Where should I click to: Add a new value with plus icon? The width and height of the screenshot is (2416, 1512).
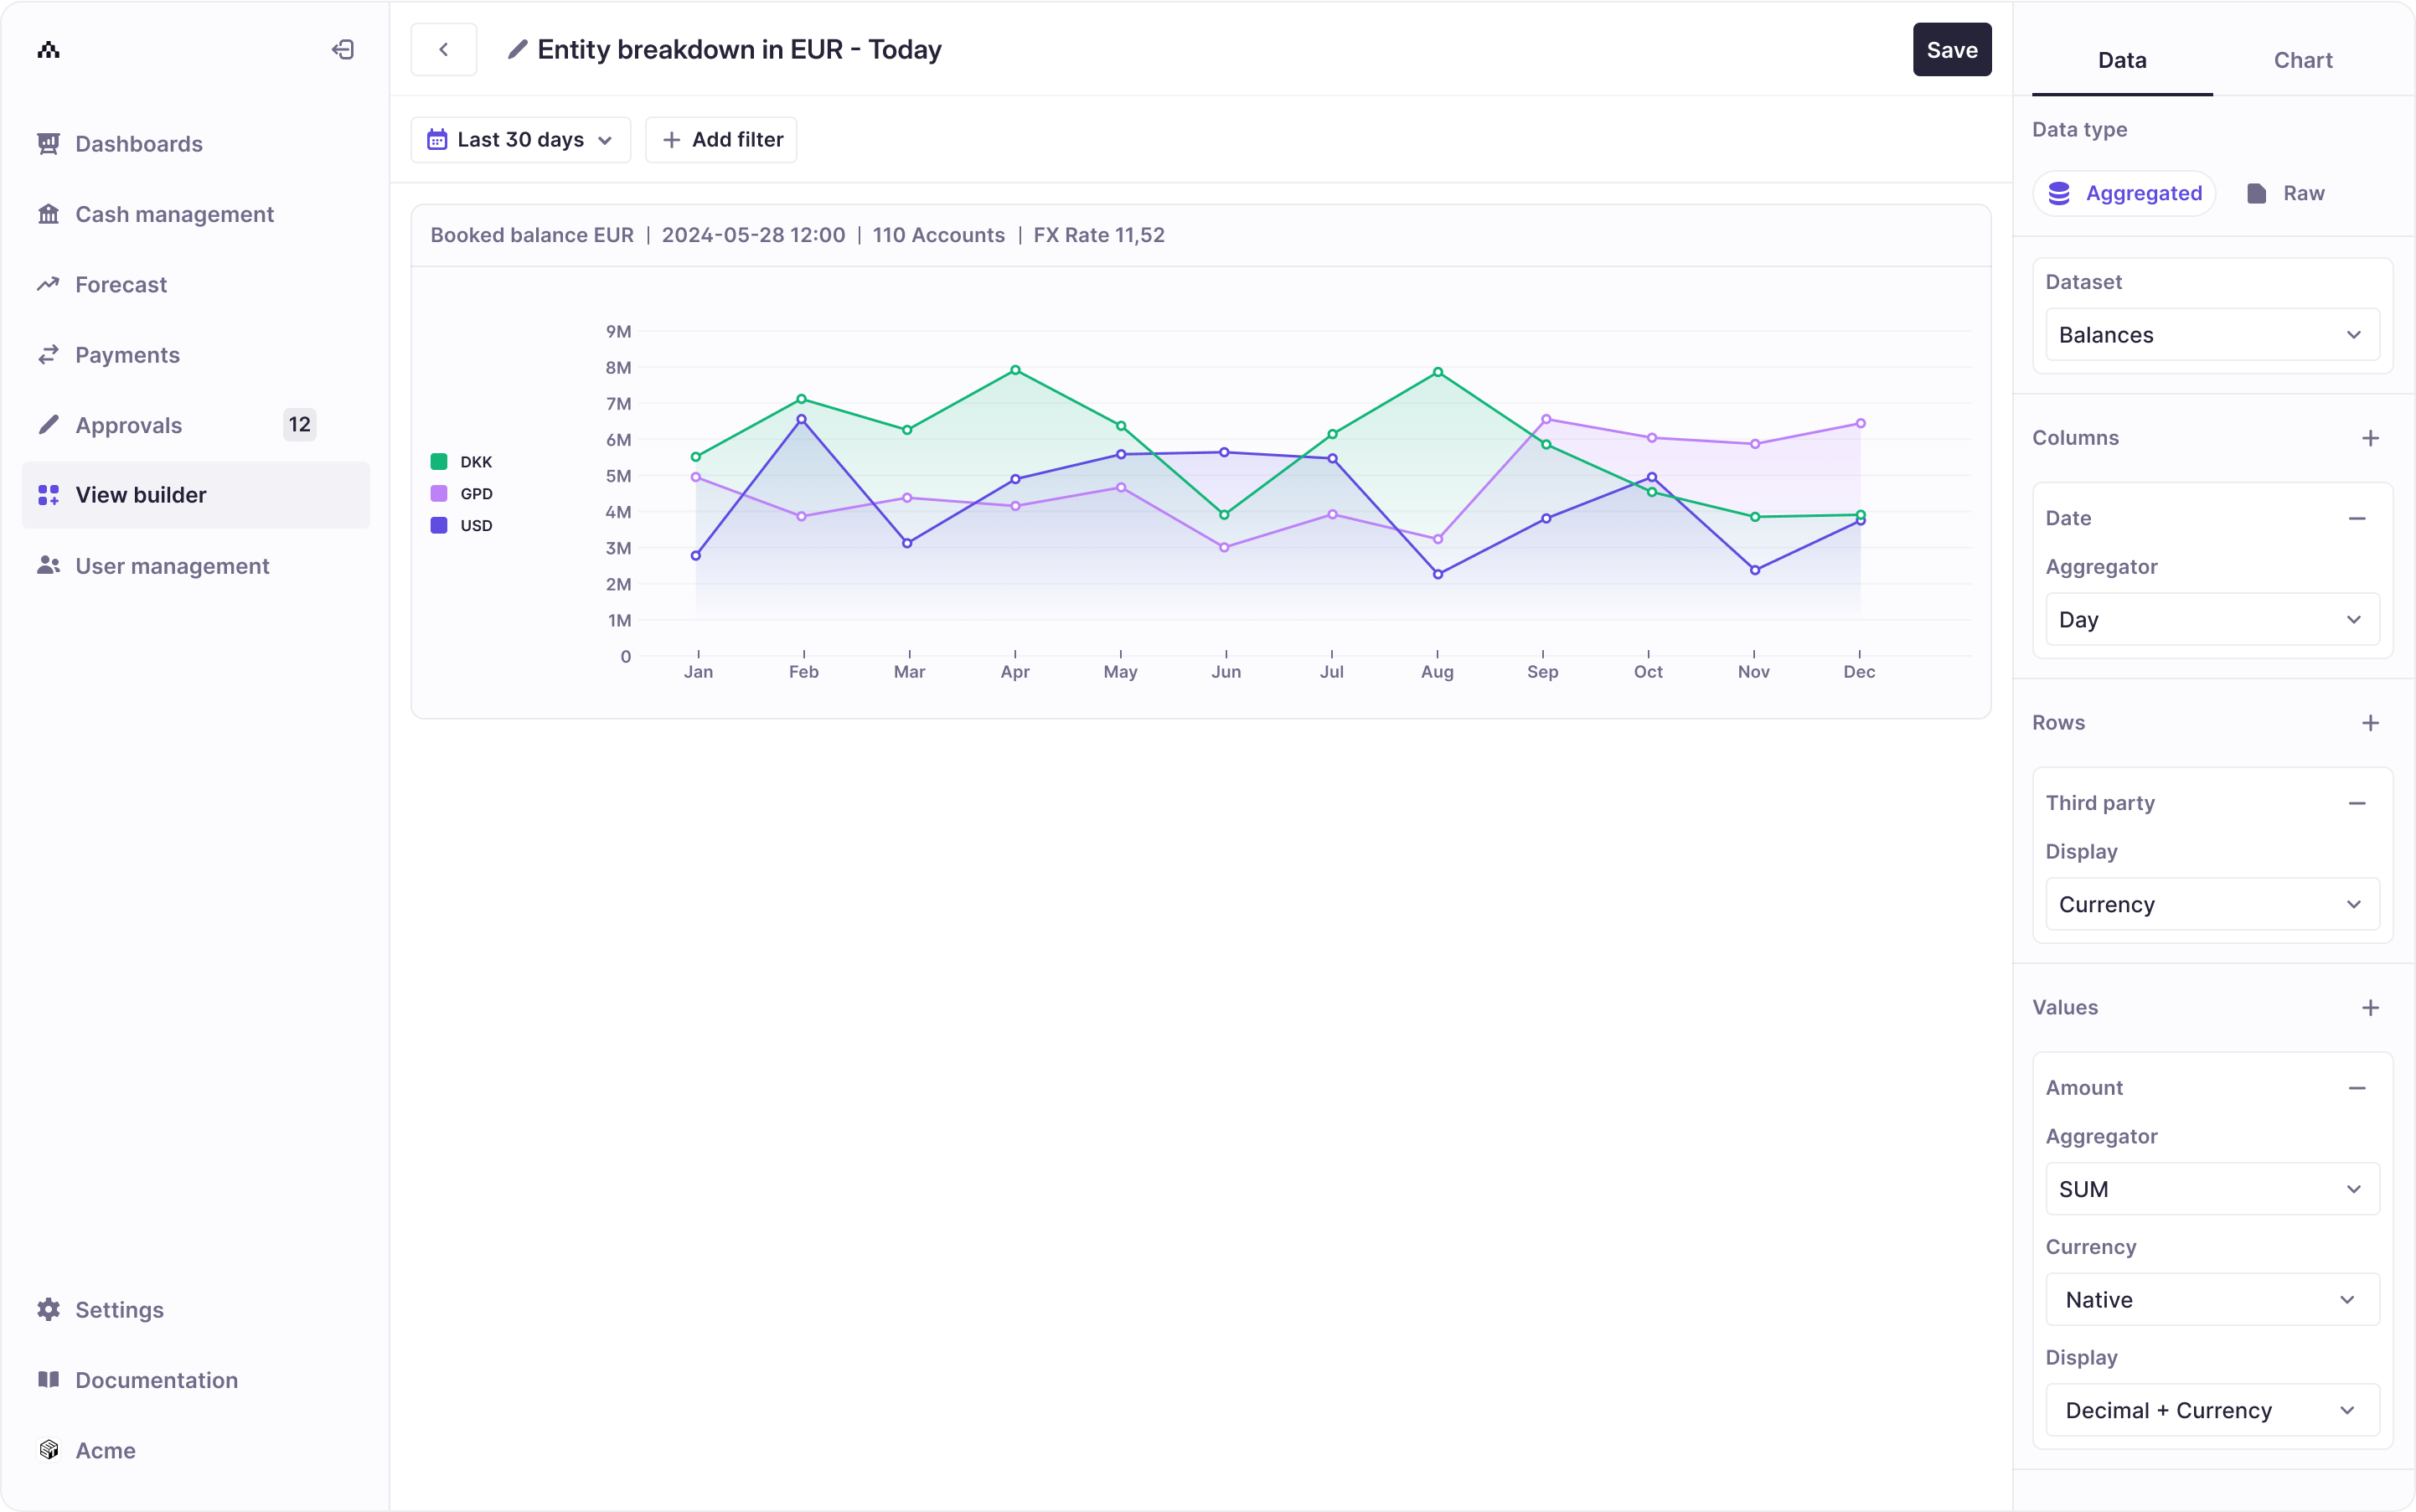pos(2370,1008)
